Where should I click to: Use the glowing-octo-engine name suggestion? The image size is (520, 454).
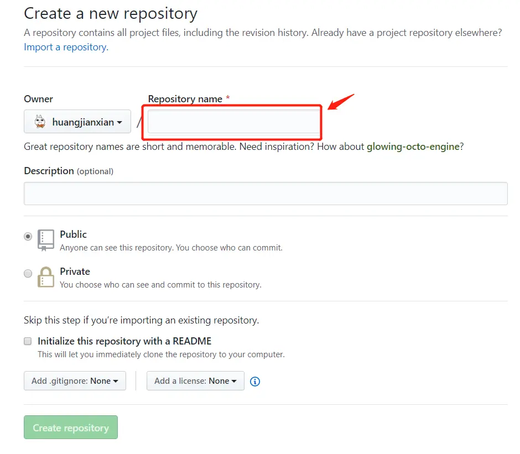(x=413, y=147)
